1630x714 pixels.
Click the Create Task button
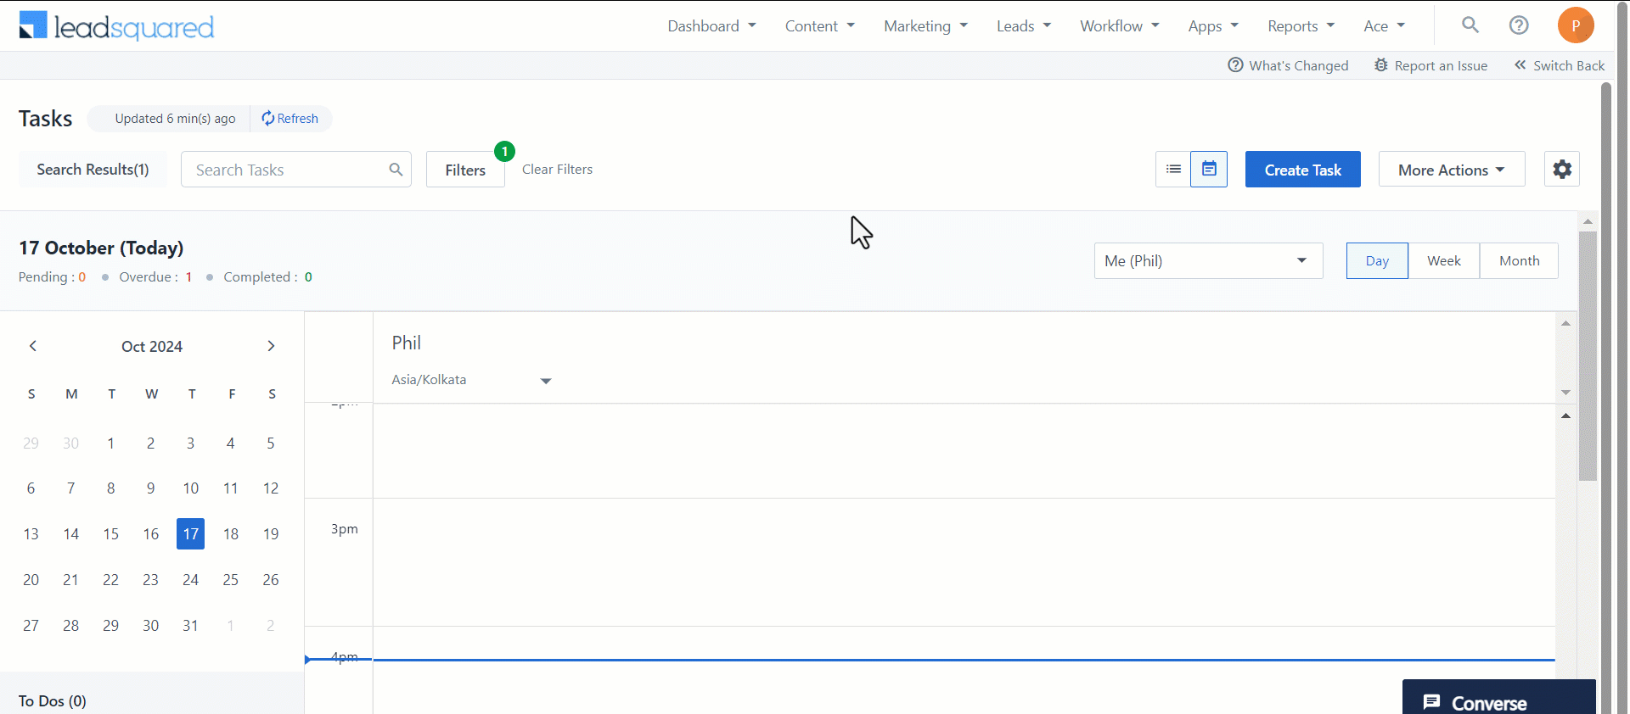(1302, 170)
